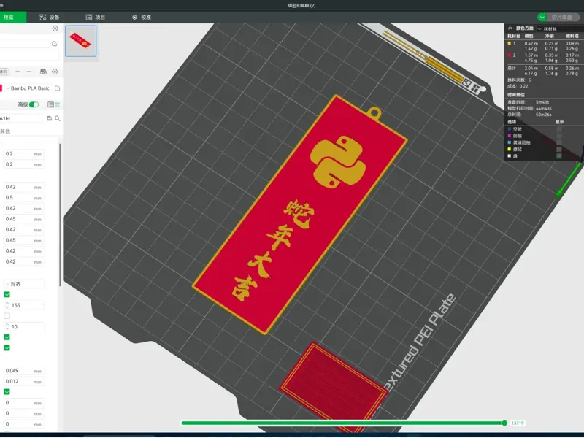Click filament 1 yellow swatch in legend
This screenshot has width=584, height=438.
pyautogui.click(x=509, y=44)
